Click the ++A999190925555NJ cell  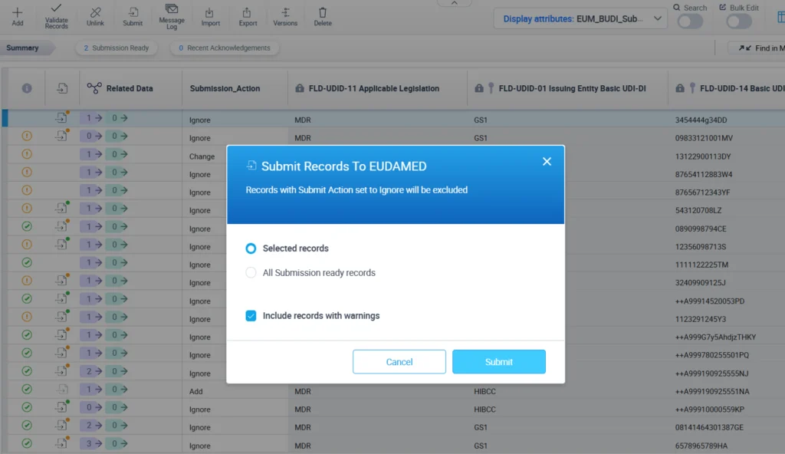[711, 373]
